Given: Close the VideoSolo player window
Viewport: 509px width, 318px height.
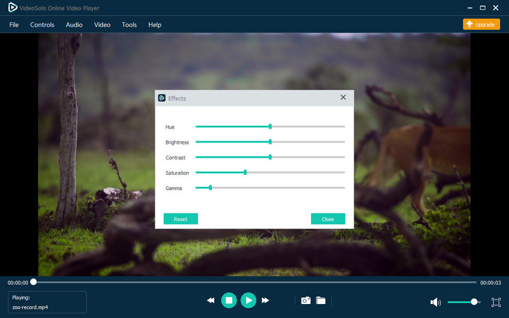Looking at the screenshot, I should [x=496, y=8].
